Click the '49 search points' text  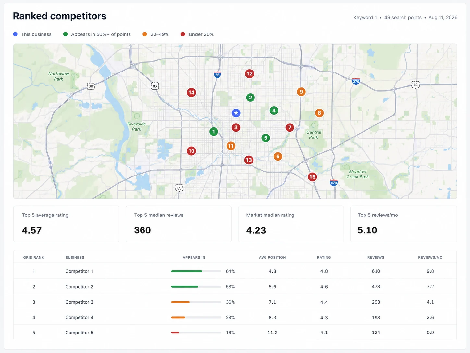403,18
